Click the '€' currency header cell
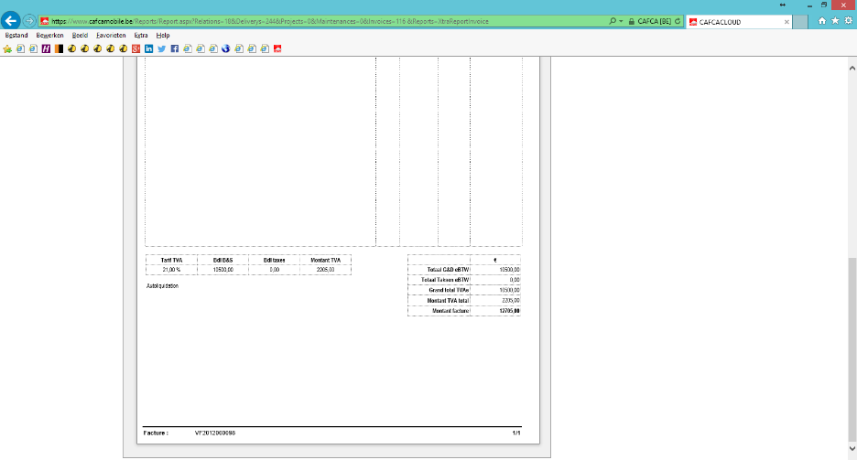This screenshot has width=857, height=460. coord(495,261)
